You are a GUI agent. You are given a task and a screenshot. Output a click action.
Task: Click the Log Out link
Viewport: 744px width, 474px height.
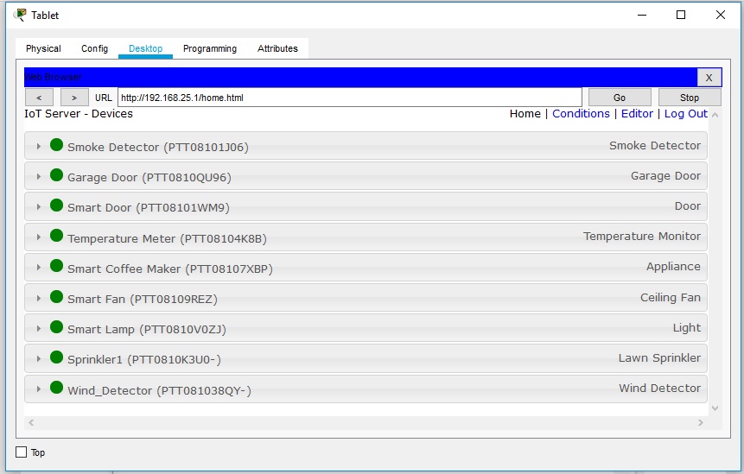click(685, 114)
